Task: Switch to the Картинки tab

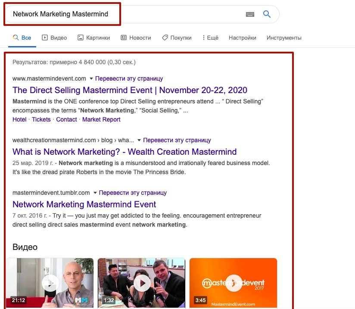Action: point(94,37)
